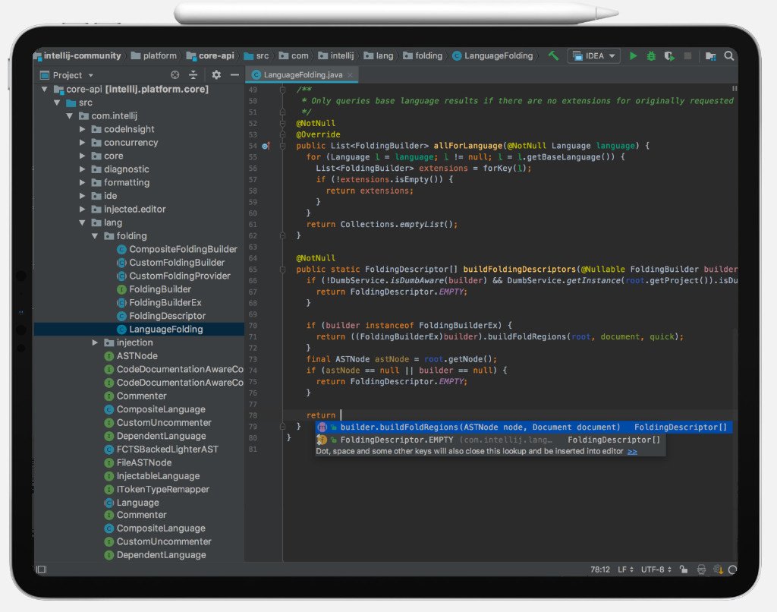Image resolution: width=777 pixels, height=612 pixels.
Task: Toggle read-only lock in status bar
Action: tap(684, 569)
